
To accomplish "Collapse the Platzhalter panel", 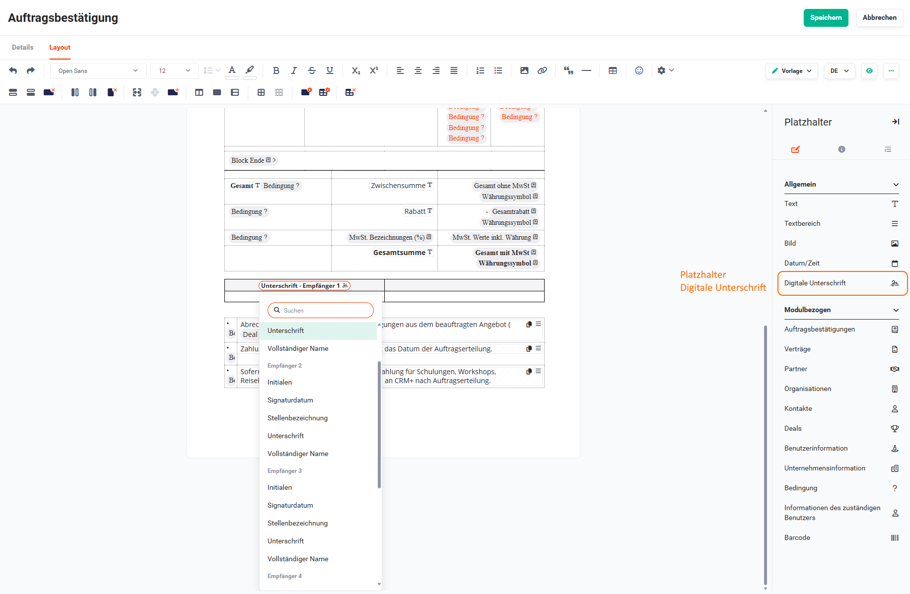I will 895,122.
